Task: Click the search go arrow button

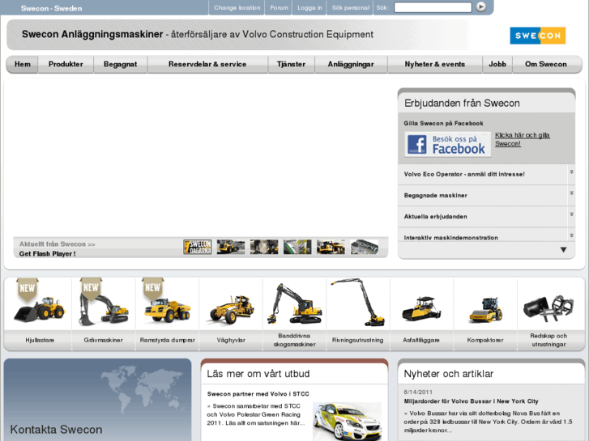Action: point(480,6)
